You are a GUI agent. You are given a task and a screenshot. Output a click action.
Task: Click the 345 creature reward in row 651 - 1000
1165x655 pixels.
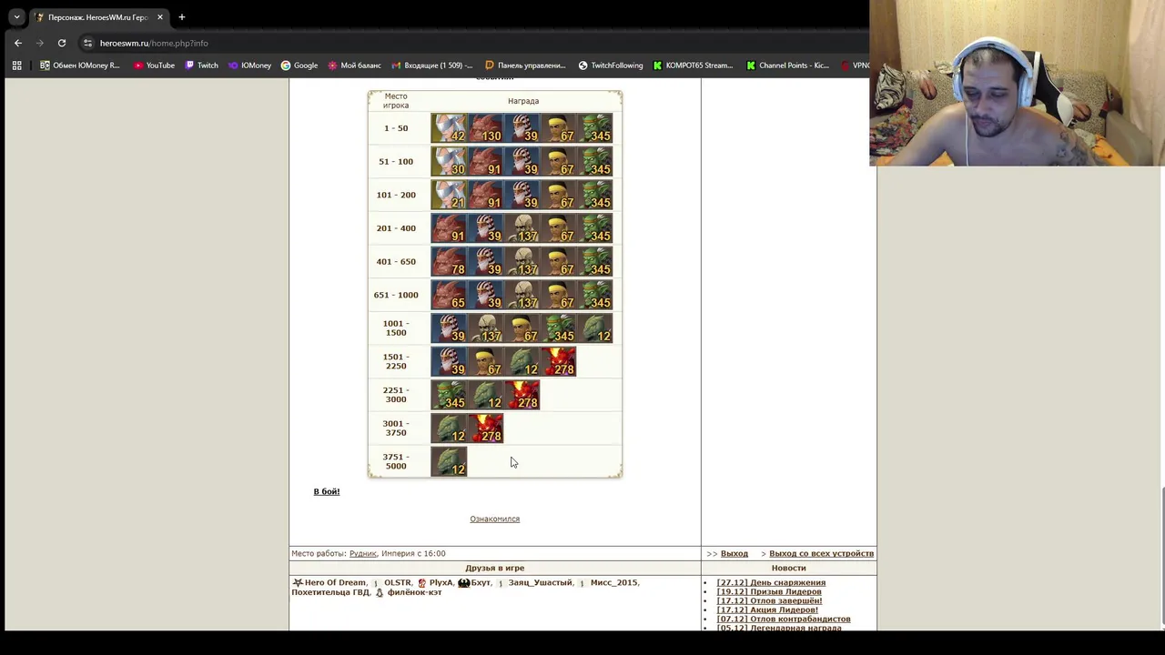click(x=594, y=295)
